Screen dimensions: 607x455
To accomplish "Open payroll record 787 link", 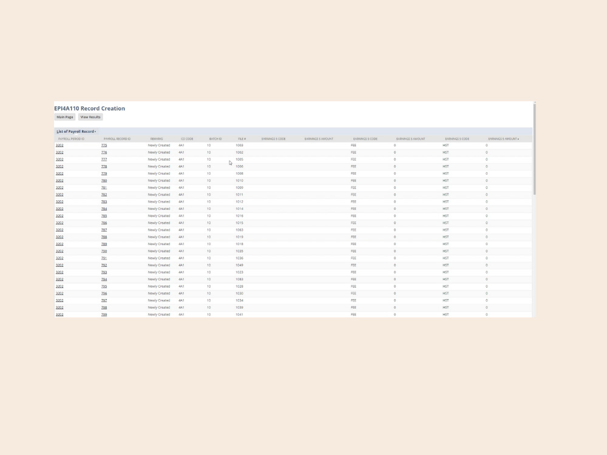I will (x=104, y=230).
